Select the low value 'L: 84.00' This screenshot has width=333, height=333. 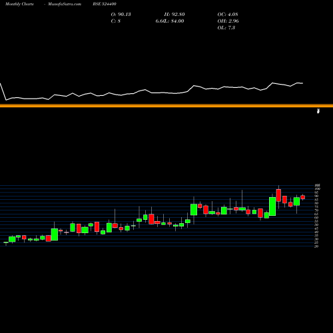174,21
